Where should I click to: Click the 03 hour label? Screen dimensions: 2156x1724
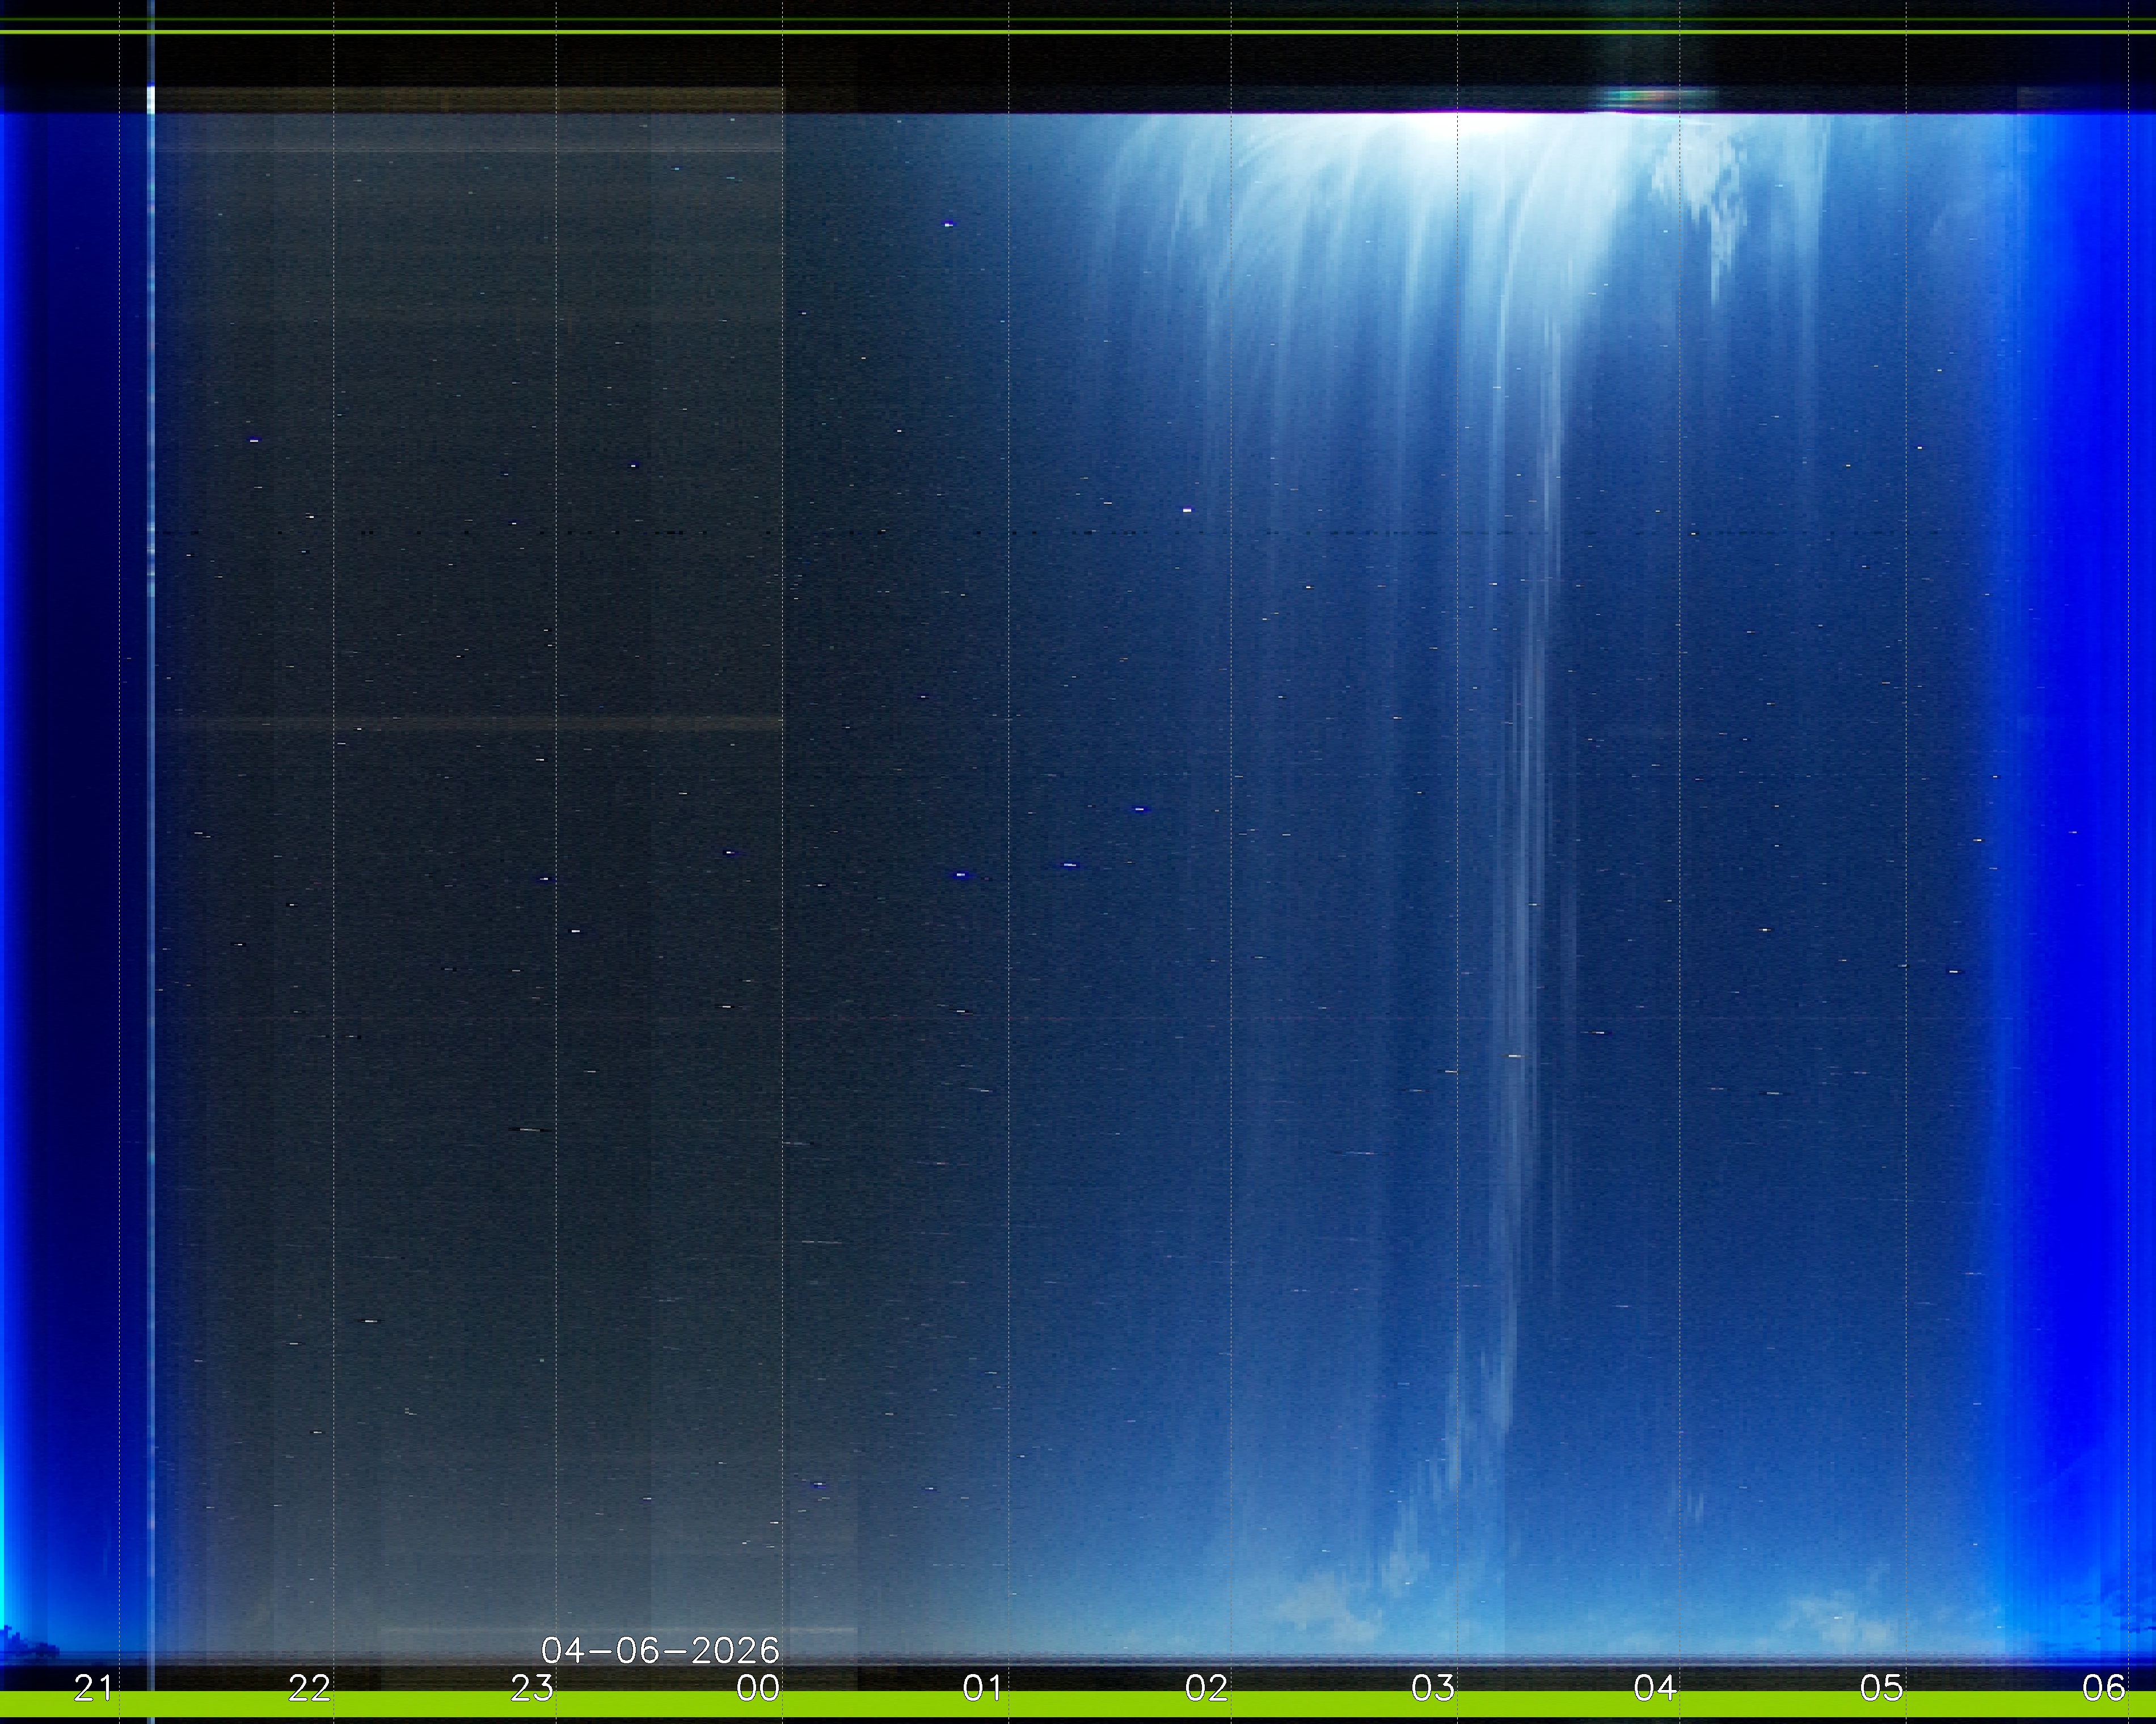[x=1432, y=1688]
